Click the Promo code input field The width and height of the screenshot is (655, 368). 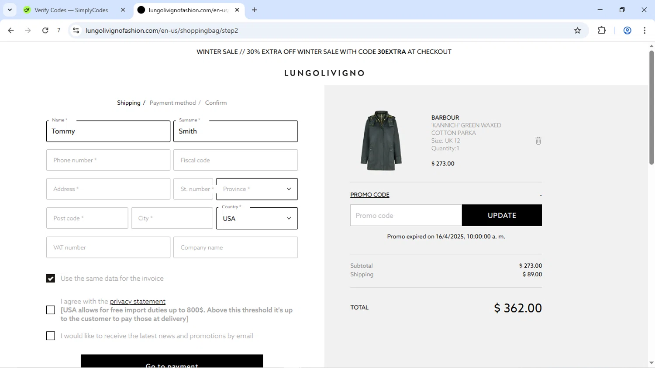[406, 215]
